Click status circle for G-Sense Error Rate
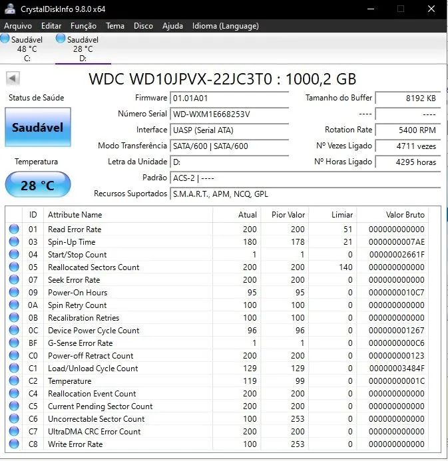448x461 pixels. click(x=14, y=343)
